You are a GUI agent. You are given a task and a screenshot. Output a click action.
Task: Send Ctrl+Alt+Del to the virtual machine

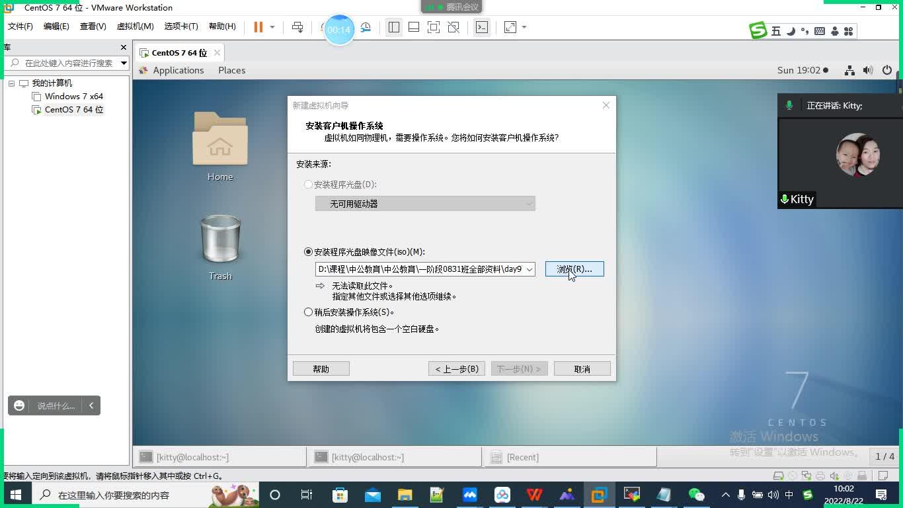tap(297, 27)
